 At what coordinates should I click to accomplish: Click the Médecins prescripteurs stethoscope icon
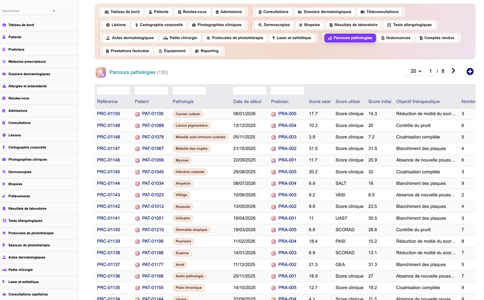tap(4, 62)
